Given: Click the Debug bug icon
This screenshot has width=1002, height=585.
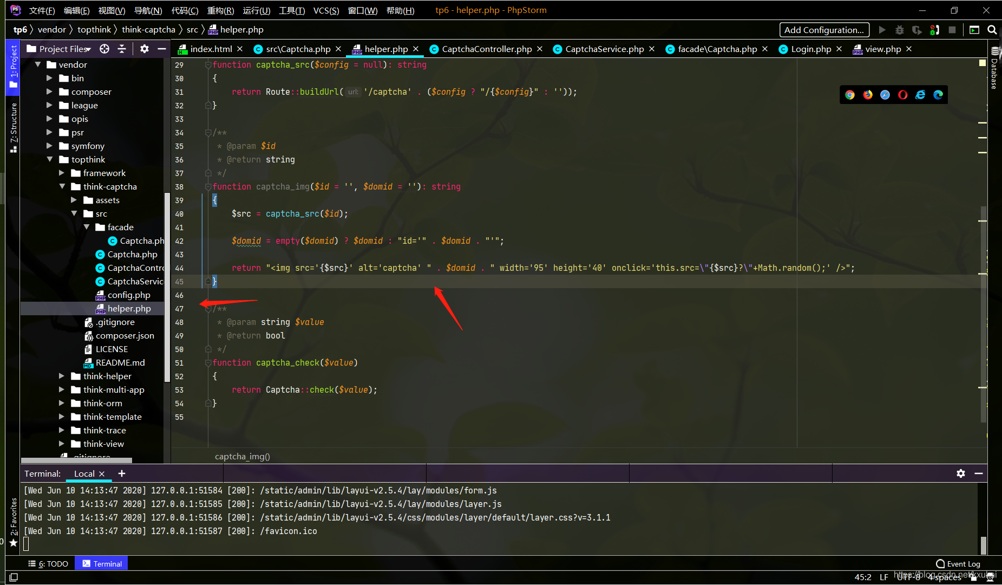Looking at the screenshot, I should tap(900, 30).
